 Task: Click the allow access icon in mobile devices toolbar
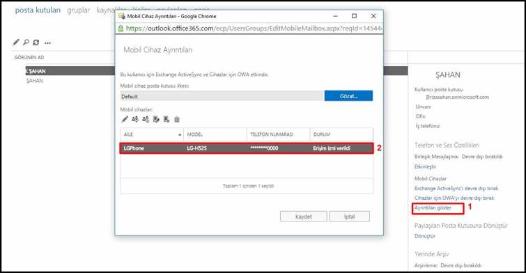coord(135,119)
